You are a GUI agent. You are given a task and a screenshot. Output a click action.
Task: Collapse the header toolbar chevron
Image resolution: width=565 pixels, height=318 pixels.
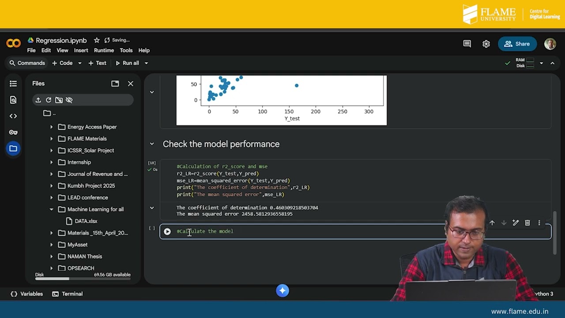click(552, 63)
